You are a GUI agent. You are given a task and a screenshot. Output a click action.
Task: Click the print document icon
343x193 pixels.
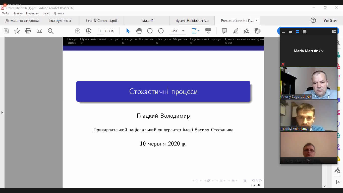[x=28, y=31]
